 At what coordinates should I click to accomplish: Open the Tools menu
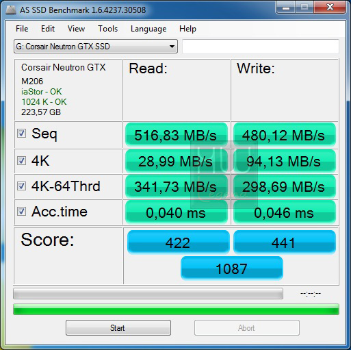(x=107, y=29)
